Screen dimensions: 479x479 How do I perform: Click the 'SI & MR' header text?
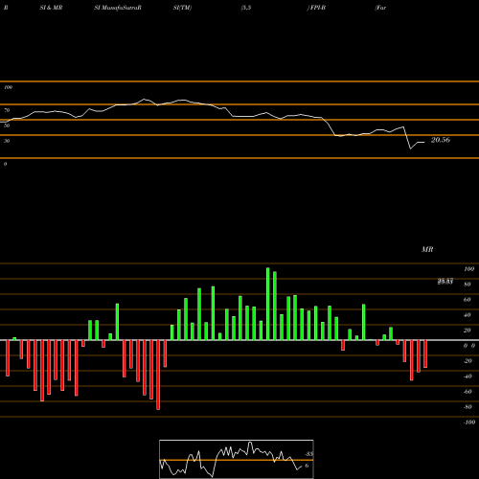pos(51,8)
